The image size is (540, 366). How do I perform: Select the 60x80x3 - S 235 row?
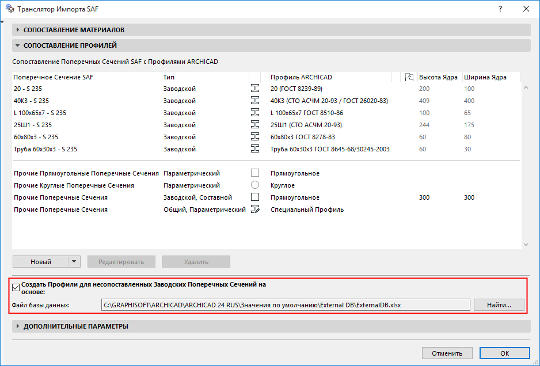[x=267, y=137]
